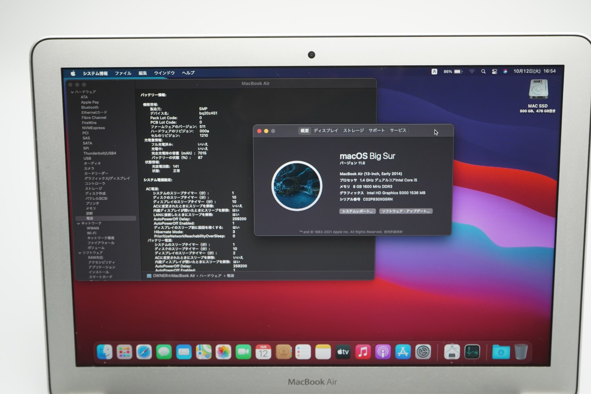Image resolution: width=591 pixels, height=394 pixels.
Task: Launch Maps from the Dock
Action: click(204, 352)
